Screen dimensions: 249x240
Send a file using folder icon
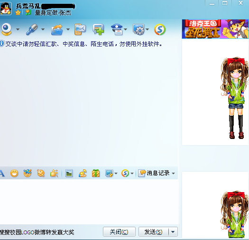pyautogui.click(x=57, y=29)
